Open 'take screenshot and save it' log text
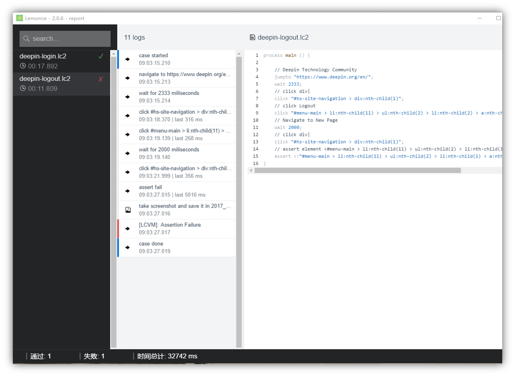Image resolution: width=515 pixels, height=376 pixels. point(185,206)
